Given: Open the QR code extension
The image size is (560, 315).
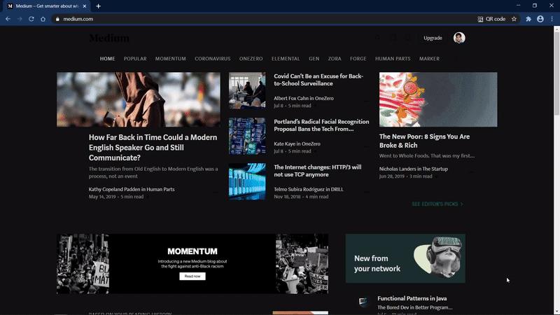Looking at the screenshot, I should (491, 19).
